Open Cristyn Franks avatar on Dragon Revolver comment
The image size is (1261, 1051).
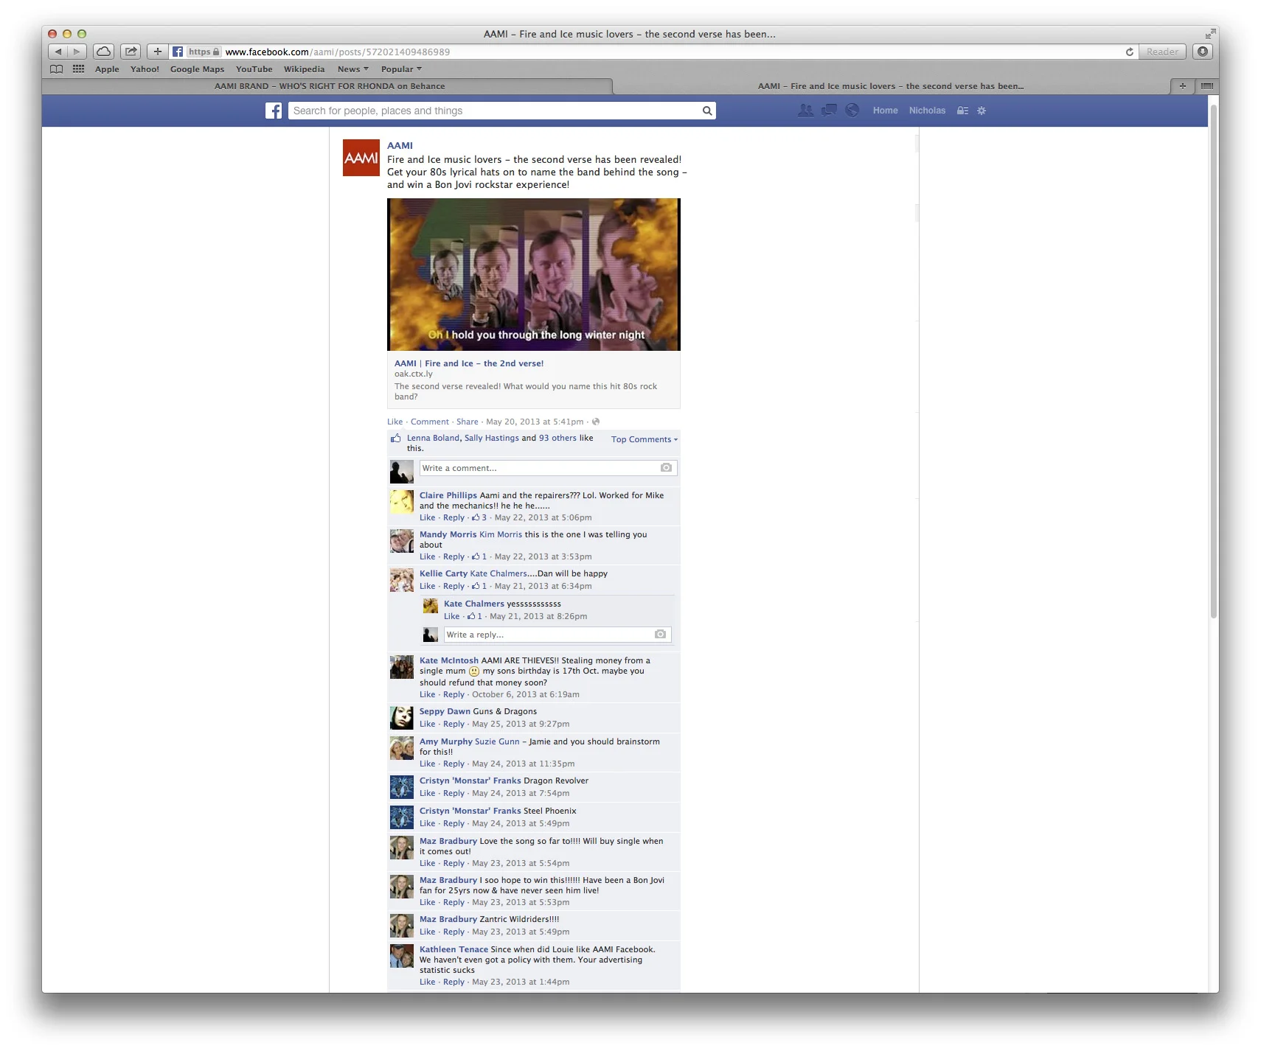click(402, 787)
